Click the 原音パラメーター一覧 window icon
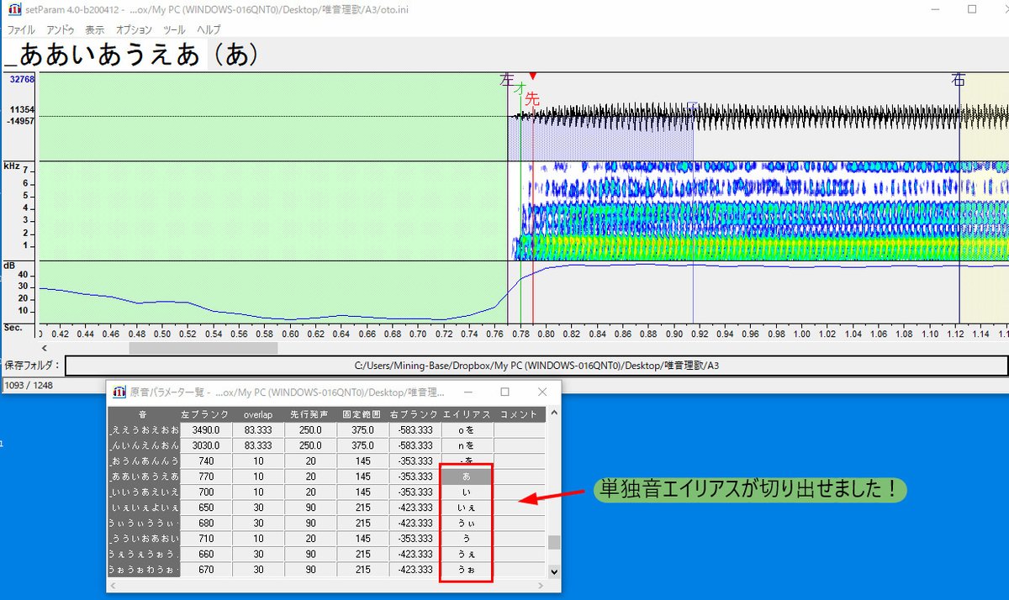The width and height of the screenshot is (1009, 600). [x=118, y=392]
